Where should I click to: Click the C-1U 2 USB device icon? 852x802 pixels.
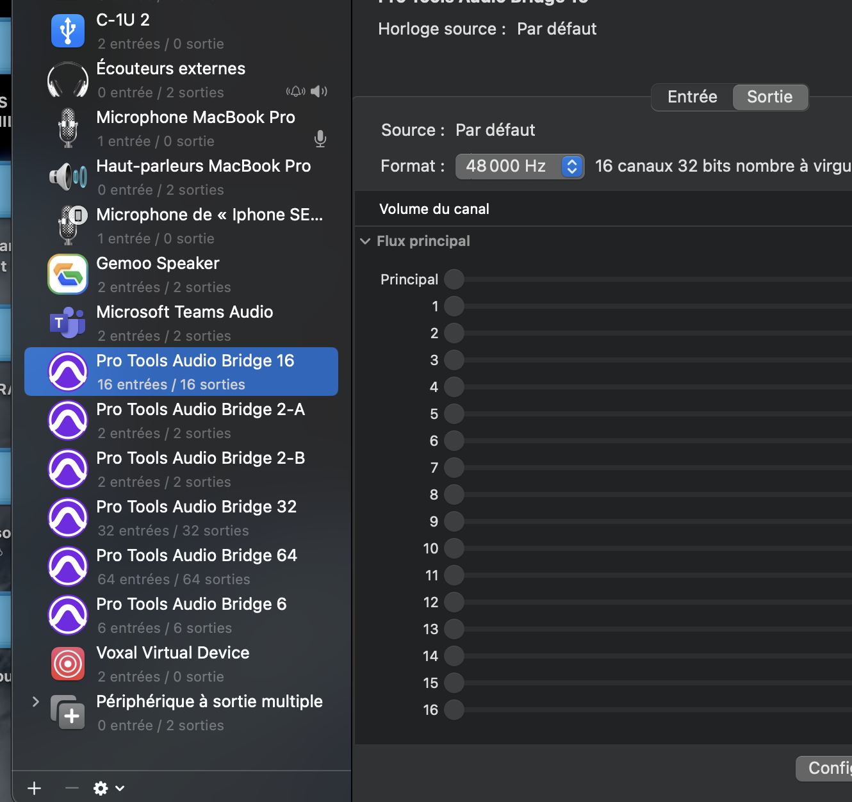click(68, 31)
